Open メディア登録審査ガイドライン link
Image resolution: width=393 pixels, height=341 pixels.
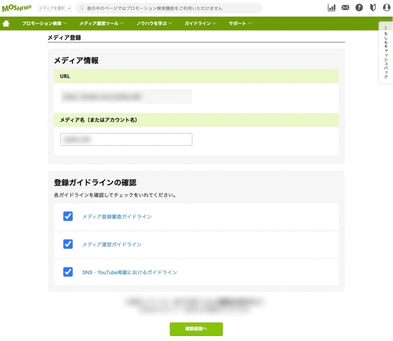[117, 216]
